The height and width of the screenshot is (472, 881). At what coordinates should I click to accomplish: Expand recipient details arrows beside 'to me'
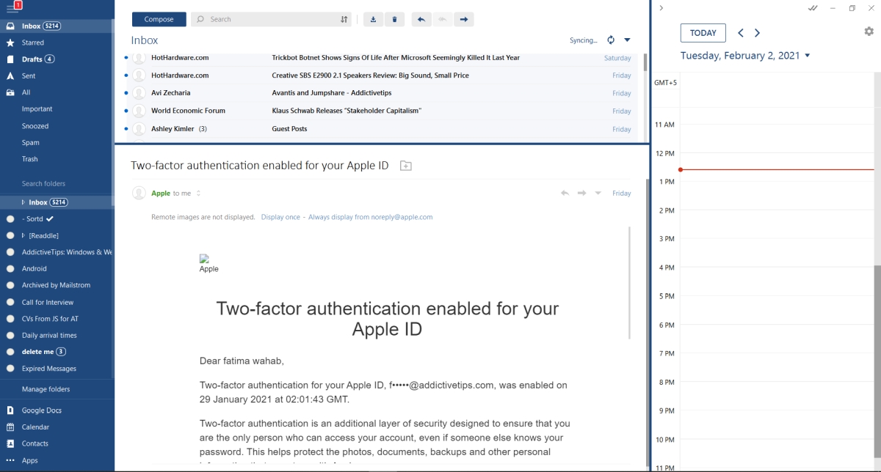[198, 193]
